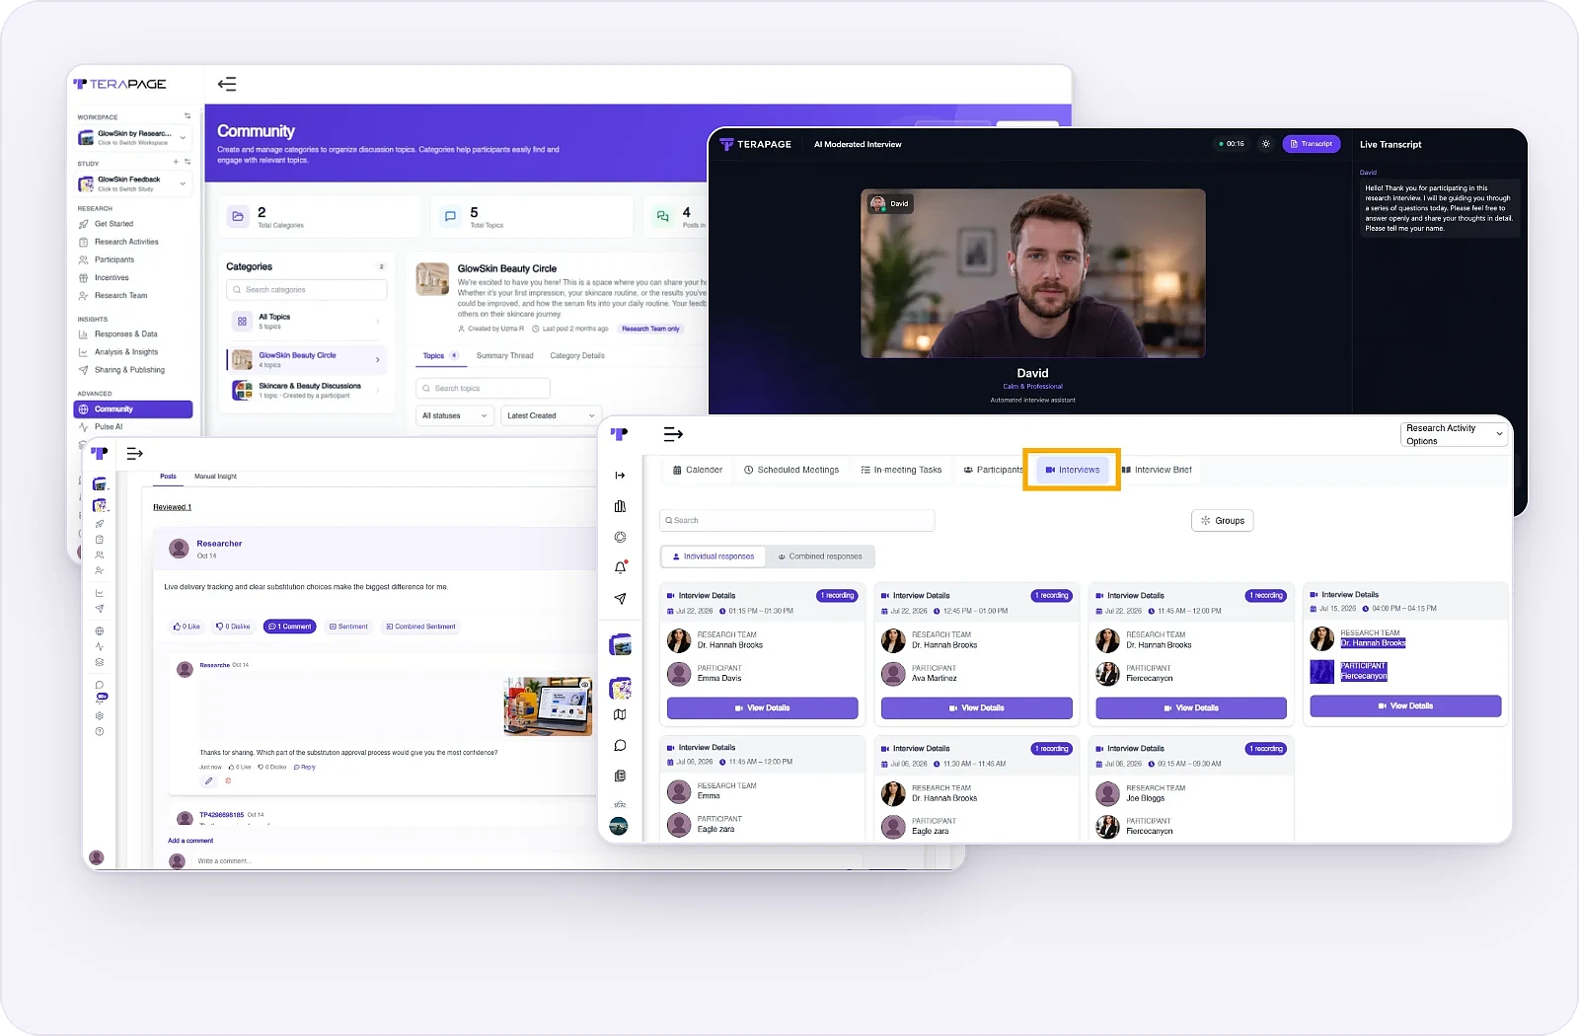1579x1036 pixels.
Task: Click the Transcript button in AI interview
Action: point(1311,144)
